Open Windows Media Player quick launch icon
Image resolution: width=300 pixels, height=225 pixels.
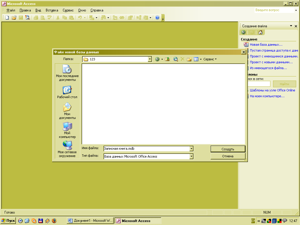(20, 221)
